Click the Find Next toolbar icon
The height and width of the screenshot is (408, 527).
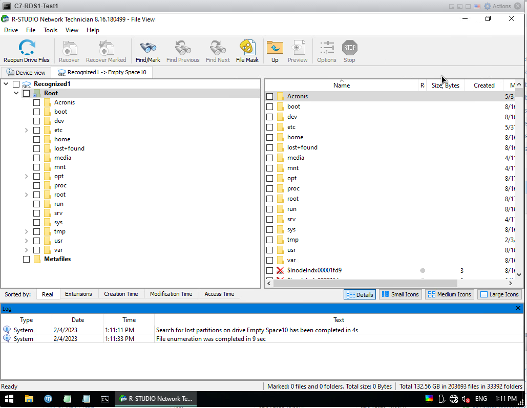click(218, 49)
